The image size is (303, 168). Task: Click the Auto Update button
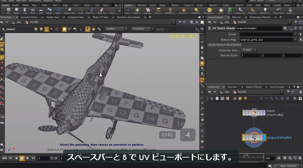tap(288, 166)
